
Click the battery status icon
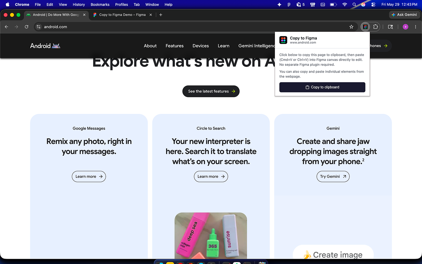pos(333,5)
